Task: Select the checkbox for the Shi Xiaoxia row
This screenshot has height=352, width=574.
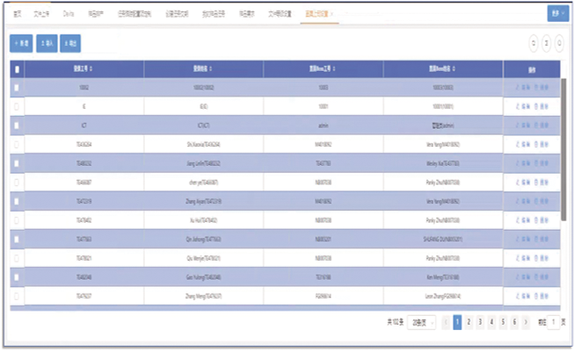Action: pos(18,144)
